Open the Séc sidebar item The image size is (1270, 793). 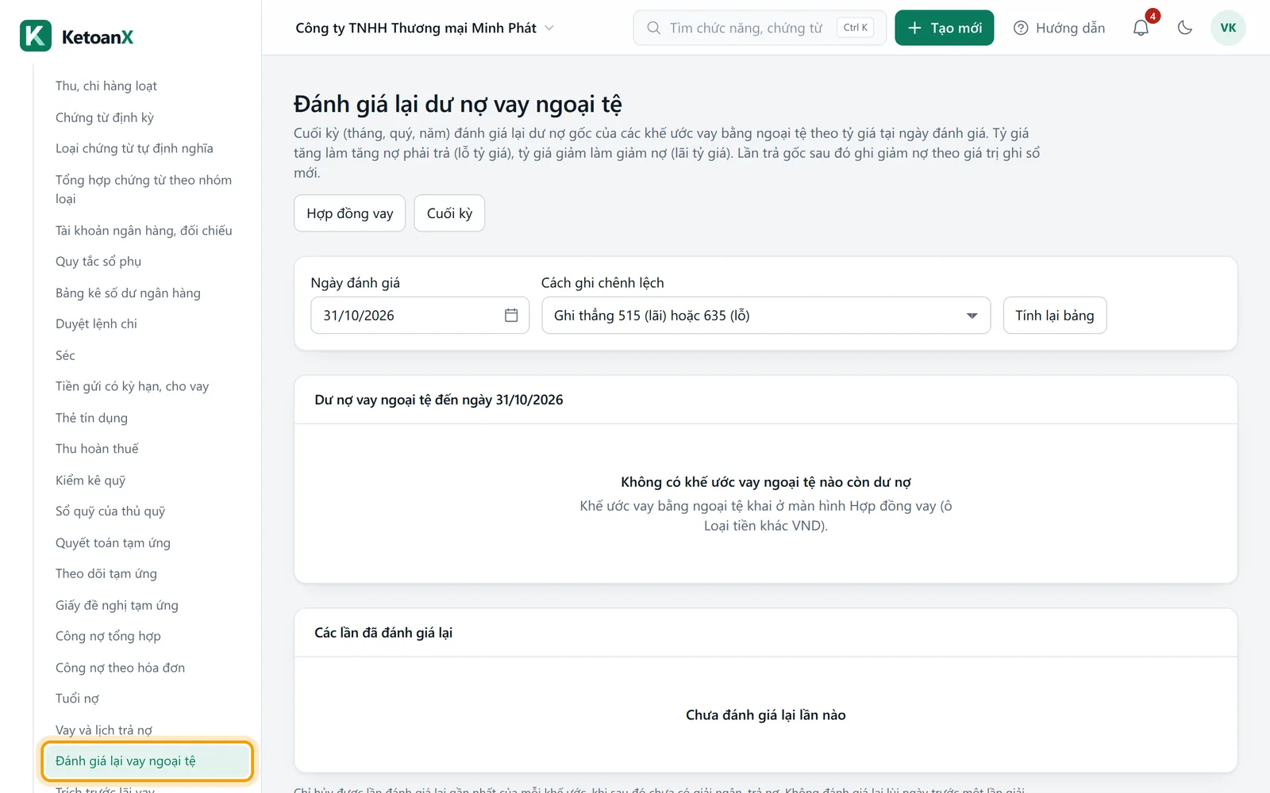pos(65,355)
